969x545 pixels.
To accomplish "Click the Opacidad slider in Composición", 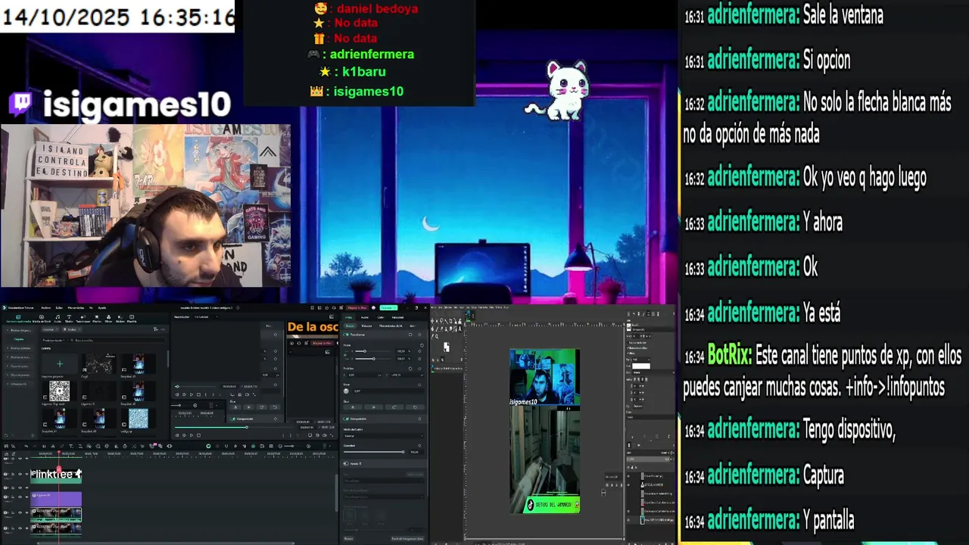I will [x=374, y=452].
